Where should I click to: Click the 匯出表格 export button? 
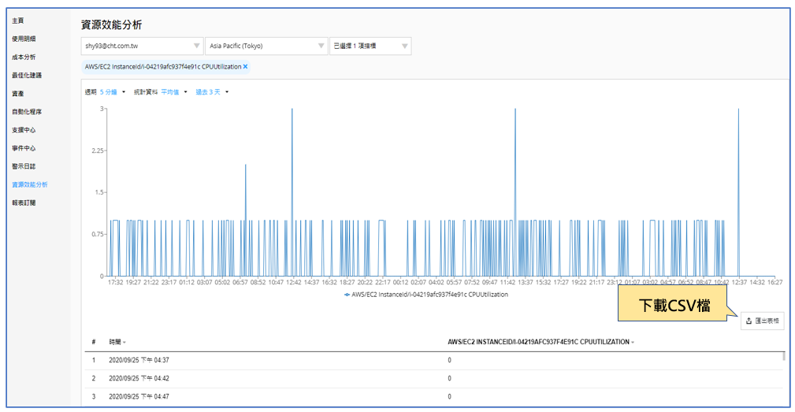pyautogui.click(x=762, y=321)
